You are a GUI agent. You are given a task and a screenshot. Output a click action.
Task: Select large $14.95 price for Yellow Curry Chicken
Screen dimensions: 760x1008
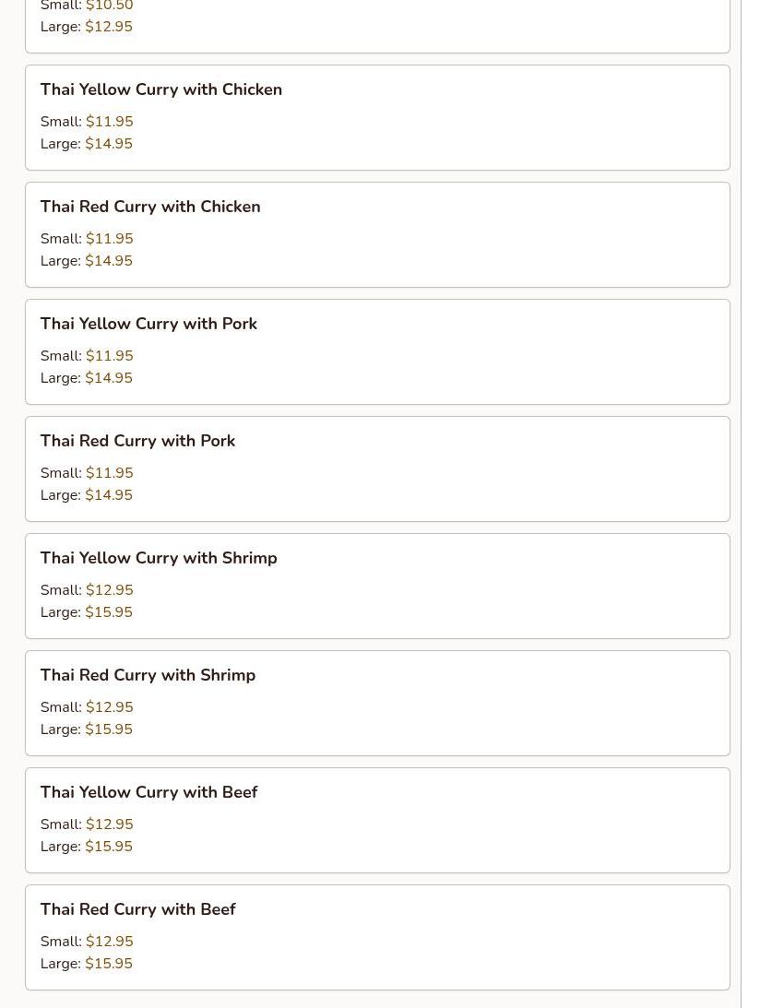[109, 144]
